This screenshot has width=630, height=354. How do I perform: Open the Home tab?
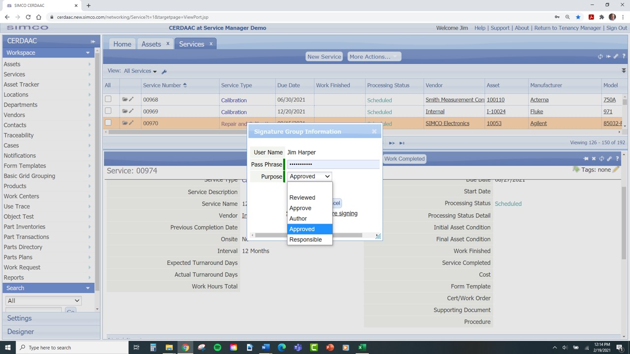[x=122, y=44]
